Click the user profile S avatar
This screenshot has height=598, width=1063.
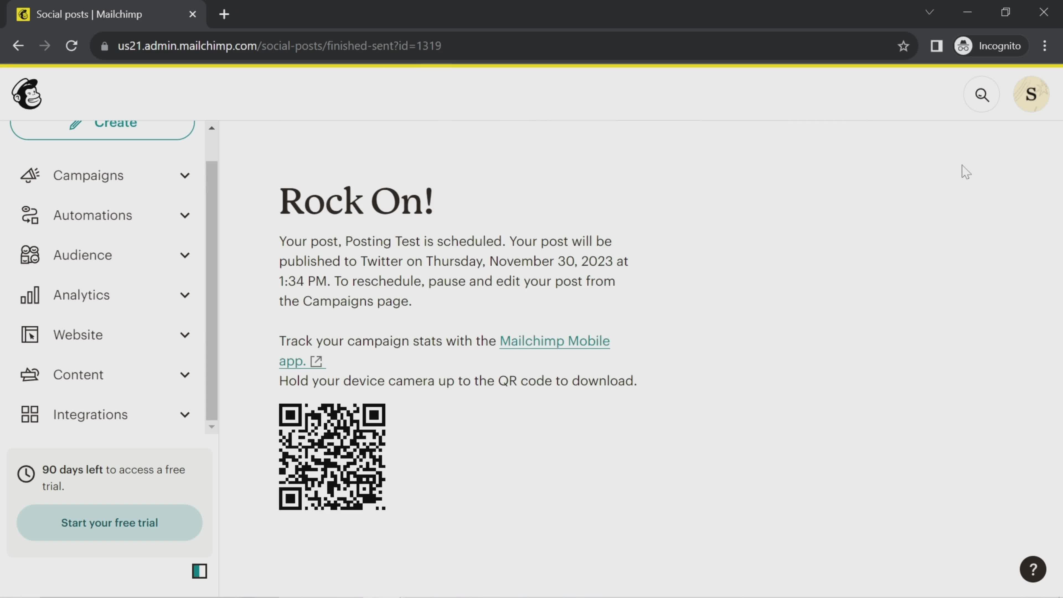tap(1032, 94)
